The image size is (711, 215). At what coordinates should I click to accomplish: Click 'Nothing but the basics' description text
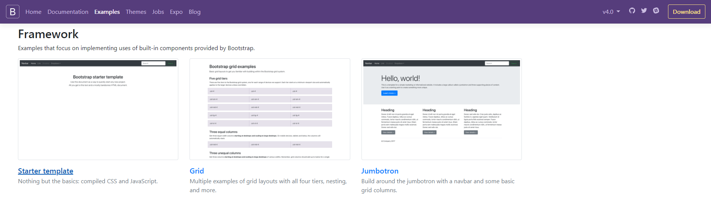[88, 181]
